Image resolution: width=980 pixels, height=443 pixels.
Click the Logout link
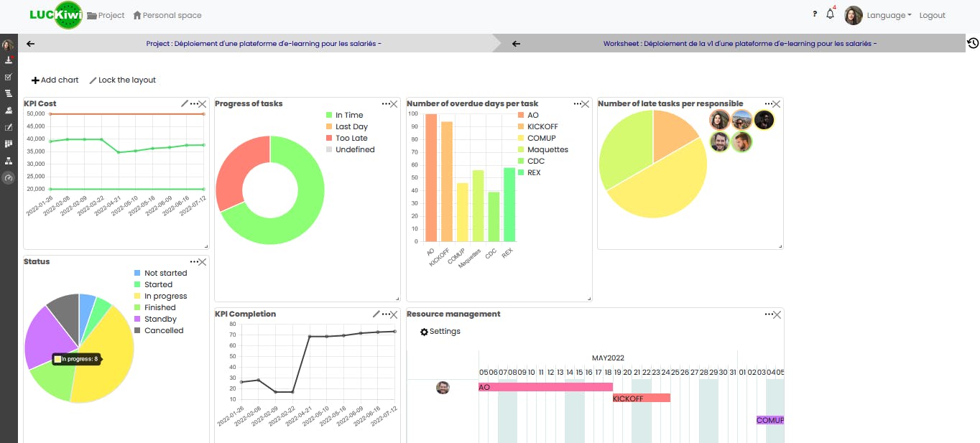coord(933,15)
